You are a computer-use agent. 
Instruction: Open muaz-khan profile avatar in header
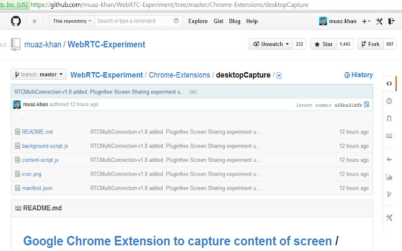pyautogui.click(x=323, y=21)
